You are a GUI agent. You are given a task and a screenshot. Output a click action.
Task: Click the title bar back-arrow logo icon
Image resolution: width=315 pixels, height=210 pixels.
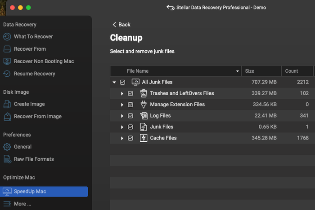pyautogui.click(x=171, y=8)
